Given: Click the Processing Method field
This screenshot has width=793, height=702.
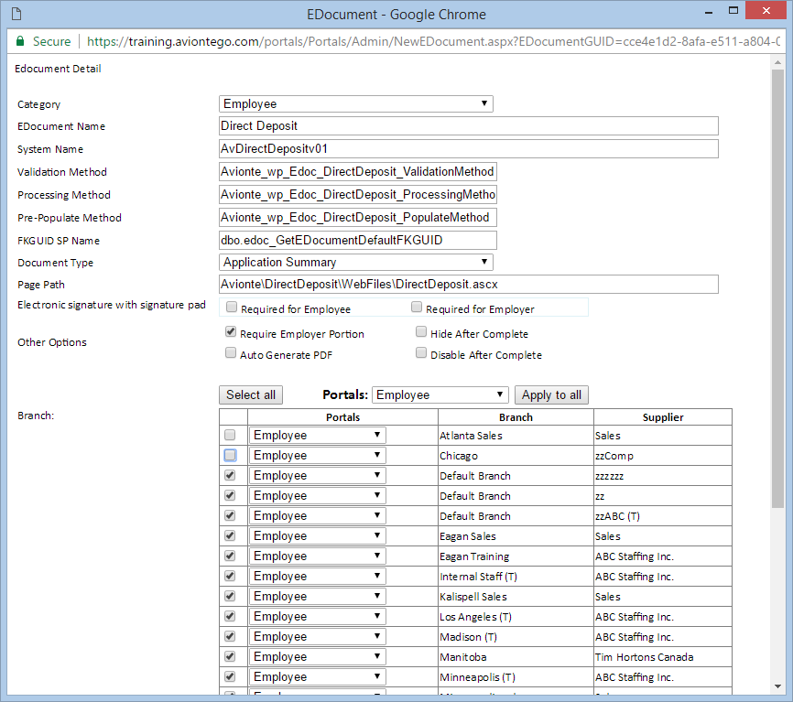Looking at the screenshot, I should (x=357, y=194).
